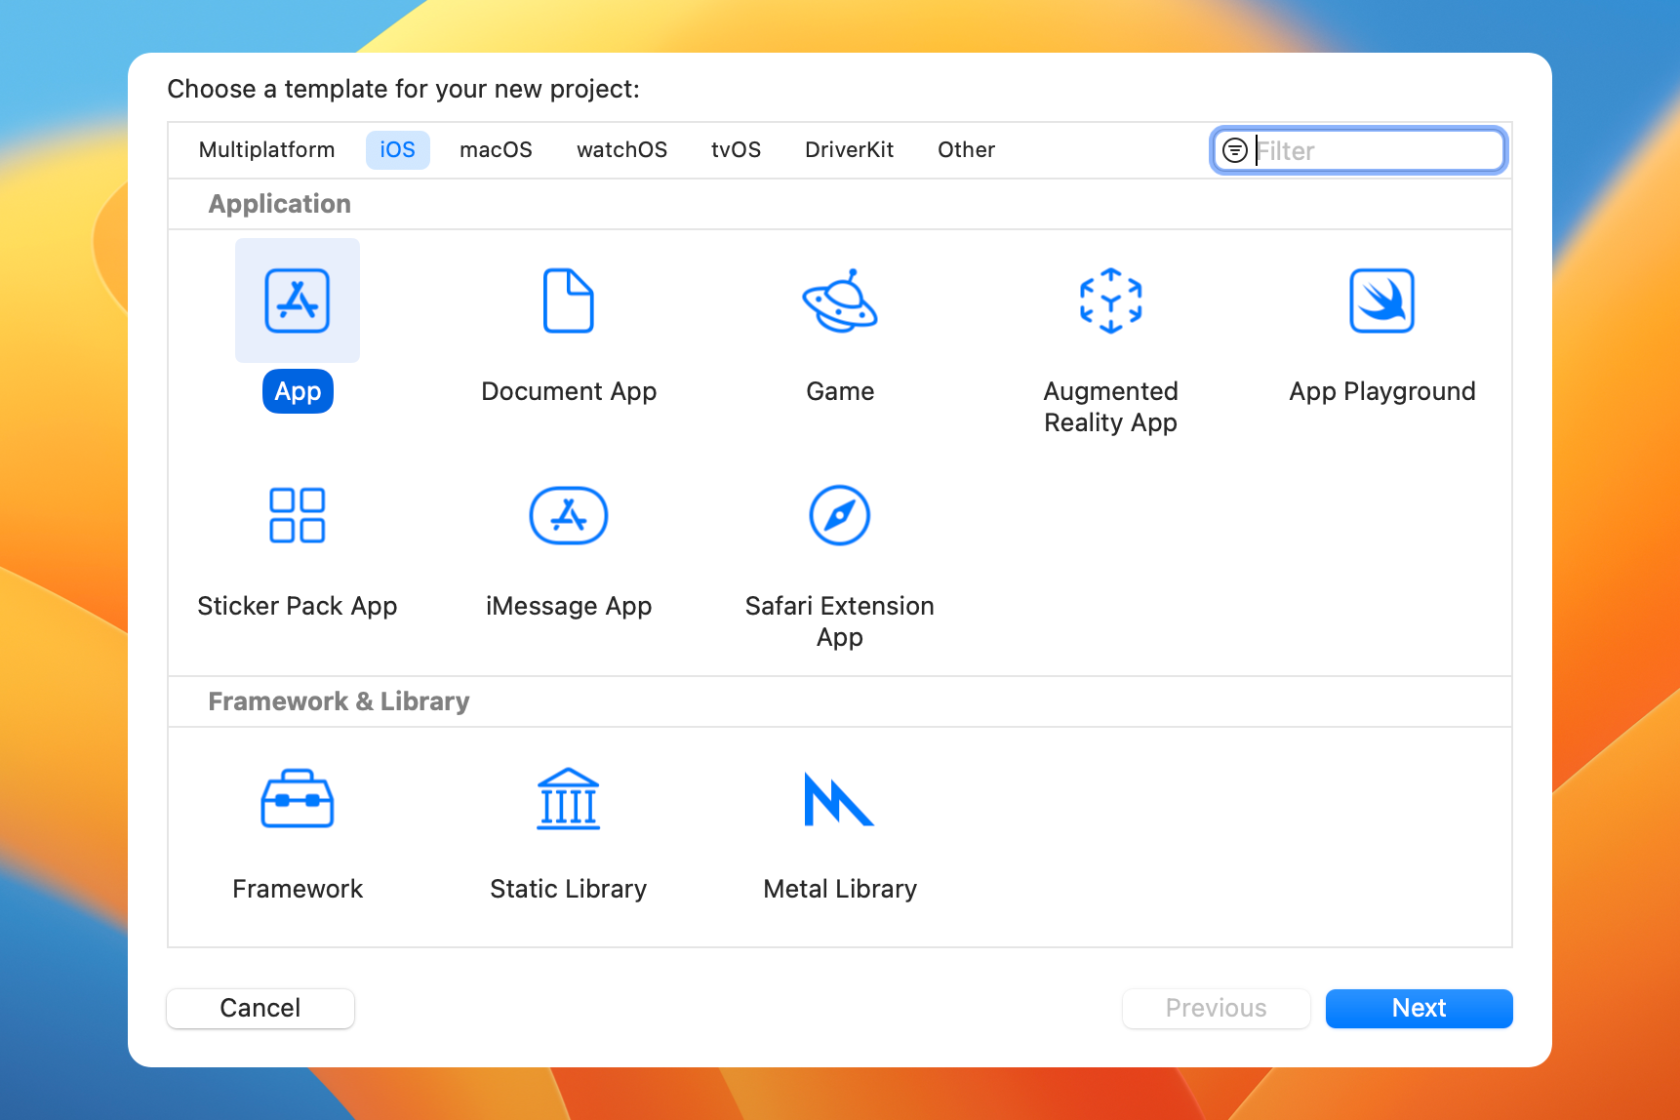Viewport: 1680px width, 1120px height.
Task: Click the "Metal Library" label
Action: pyautogui.click(x=840, y=889)
